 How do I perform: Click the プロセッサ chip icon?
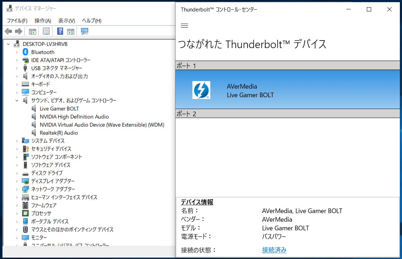[25, 213]
